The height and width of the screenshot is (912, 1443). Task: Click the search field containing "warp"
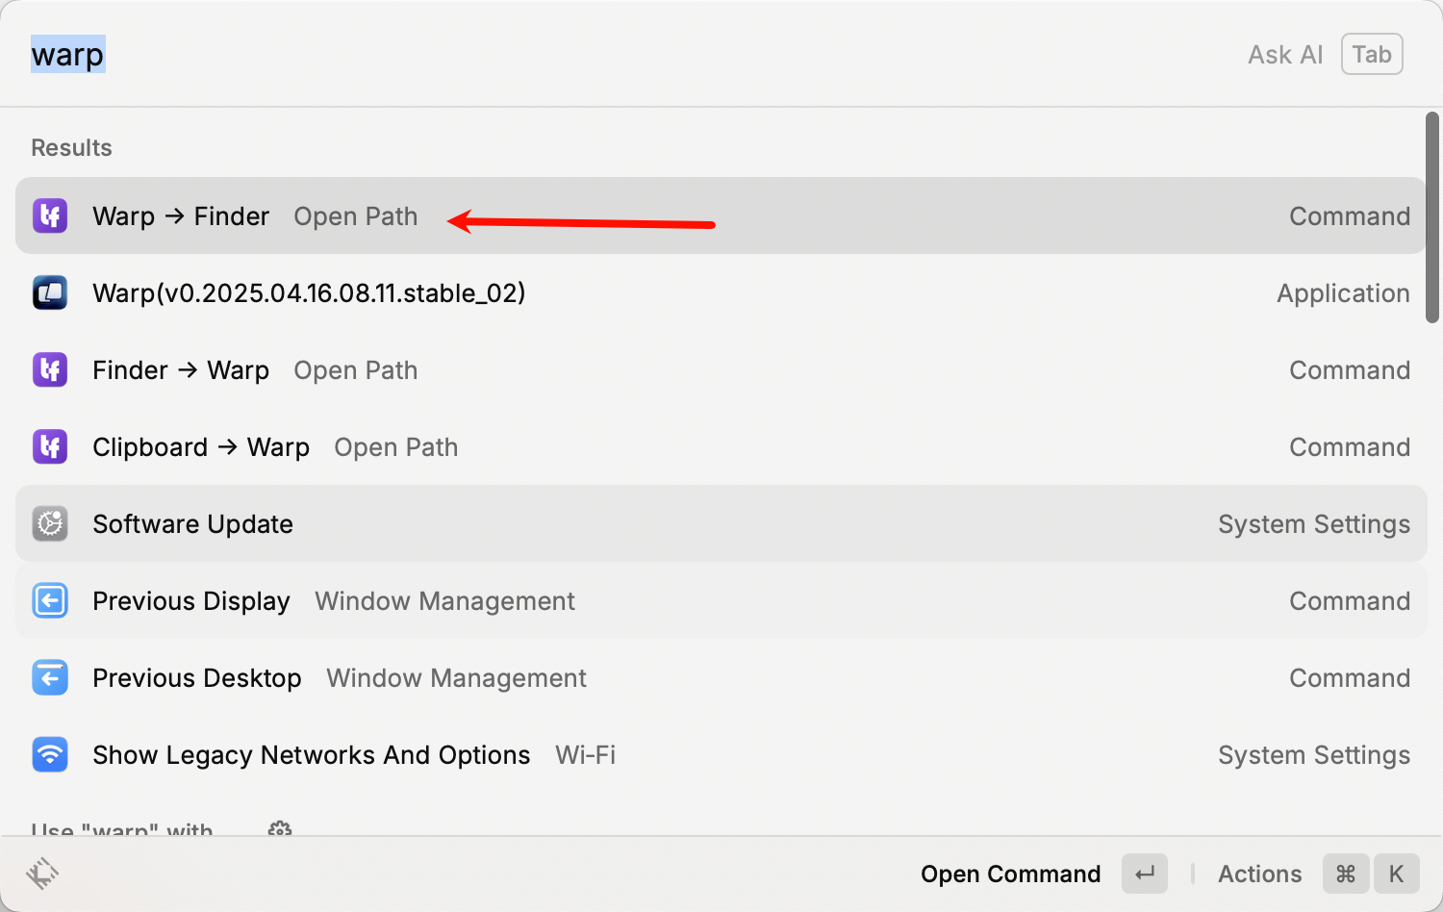pos(577,55)
